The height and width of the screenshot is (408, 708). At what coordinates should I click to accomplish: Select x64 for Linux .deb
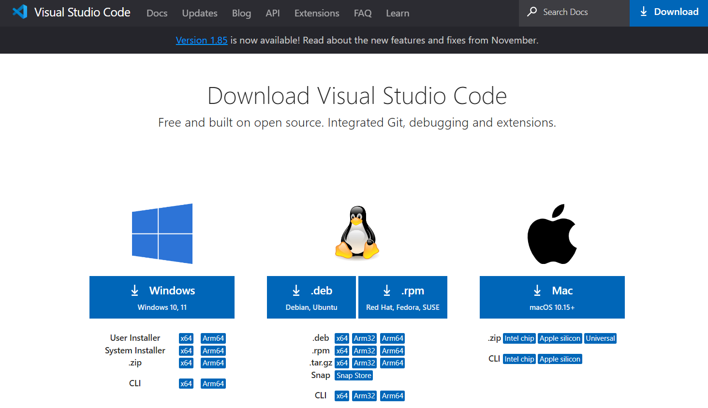pos(342,338)
